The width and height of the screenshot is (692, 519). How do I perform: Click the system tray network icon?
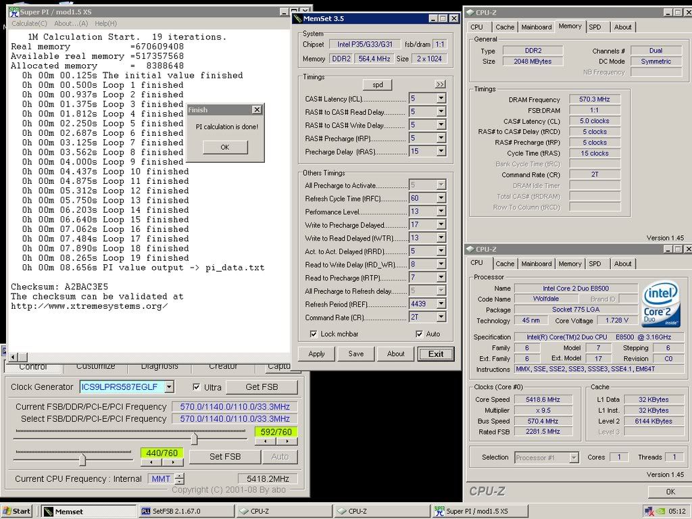pyautogui.click(x=649, y=512)
